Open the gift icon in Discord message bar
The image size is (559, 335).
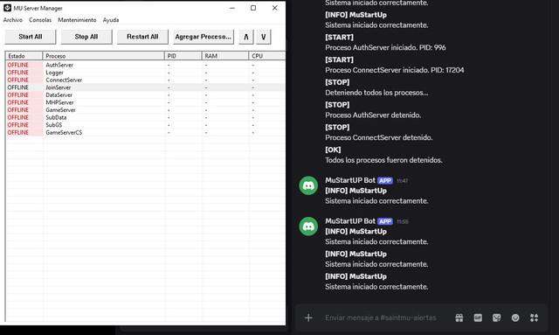click(x=459, y=318)
